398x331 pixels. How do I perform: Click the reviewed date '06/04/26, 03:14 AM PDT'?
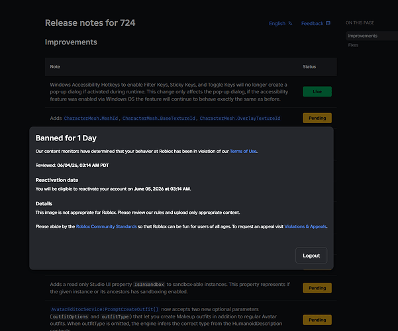pos(83,165)
